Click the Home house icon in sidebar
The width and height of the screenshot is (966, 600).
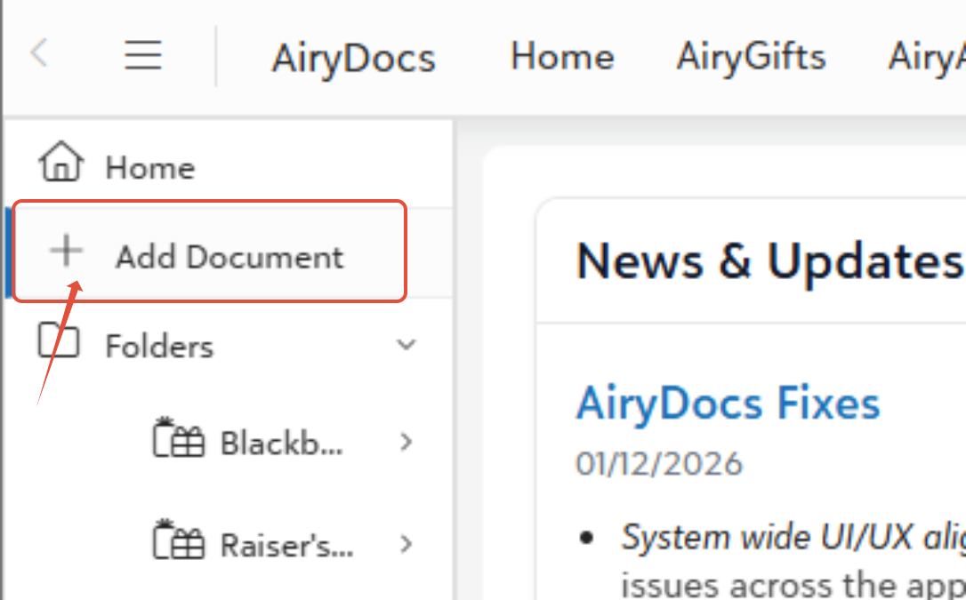[x=61, y=162]
